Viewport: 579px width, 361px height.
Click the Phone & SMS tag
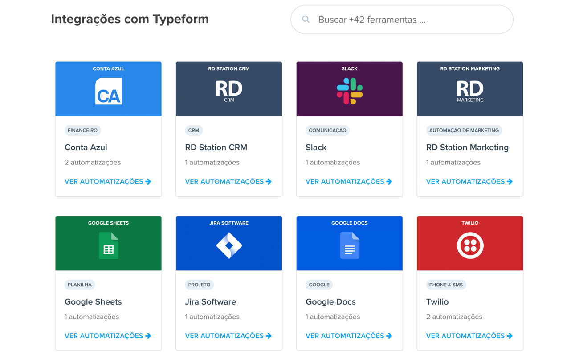pos(446,285)
